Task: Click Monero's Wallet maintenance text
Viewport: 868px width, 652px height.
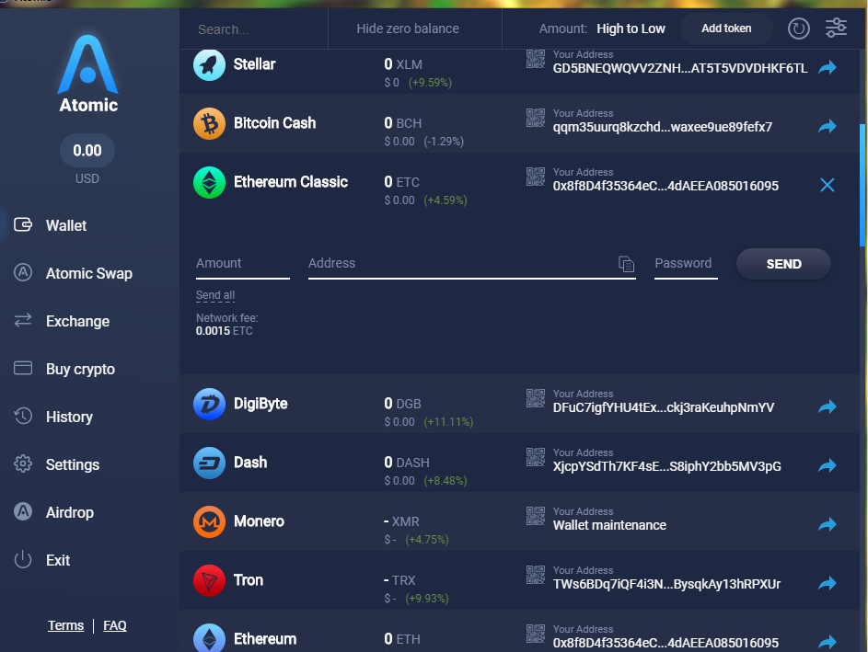Action: pyautogui.click(x=609, y=525)
